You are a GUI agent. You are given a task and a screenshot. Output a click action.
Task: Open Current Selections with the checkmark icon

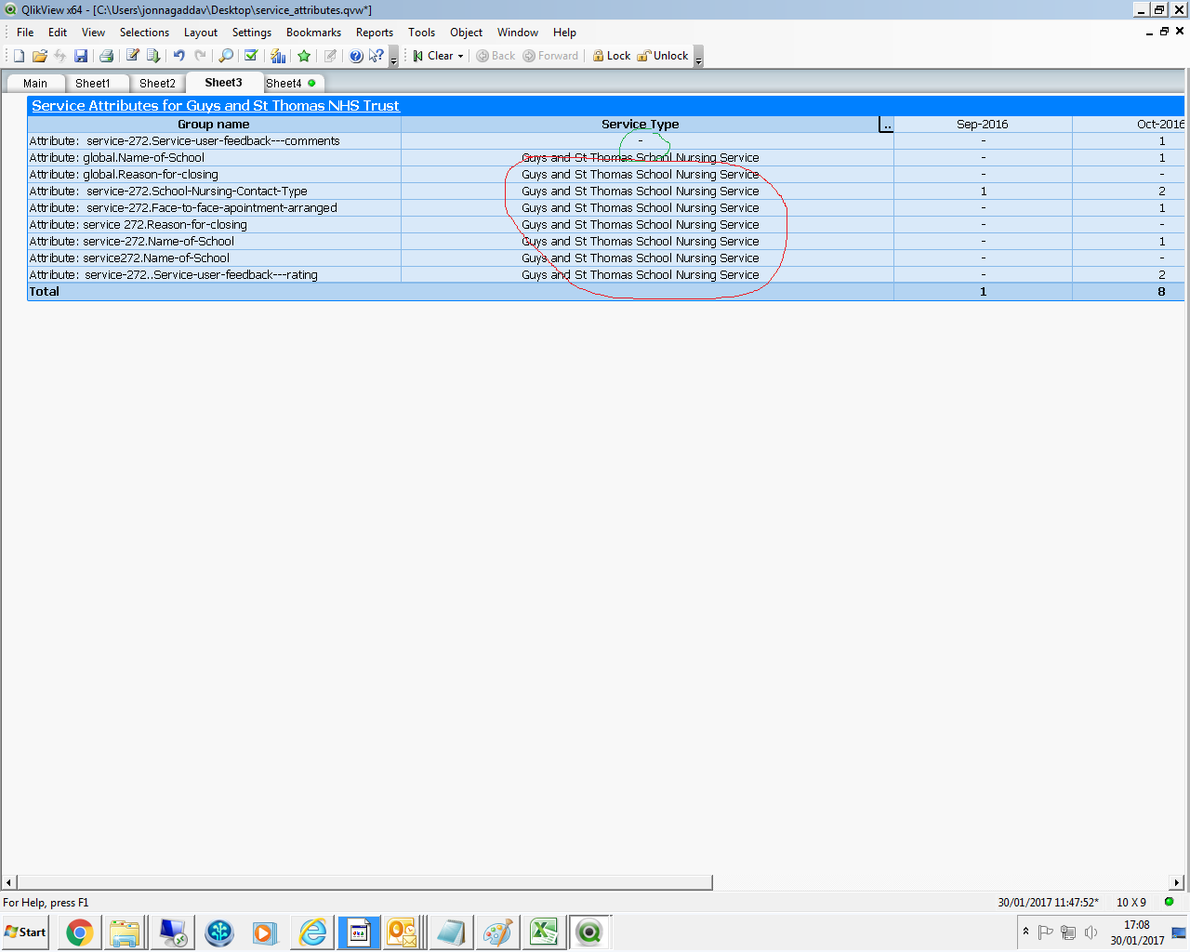pos(251,56)
